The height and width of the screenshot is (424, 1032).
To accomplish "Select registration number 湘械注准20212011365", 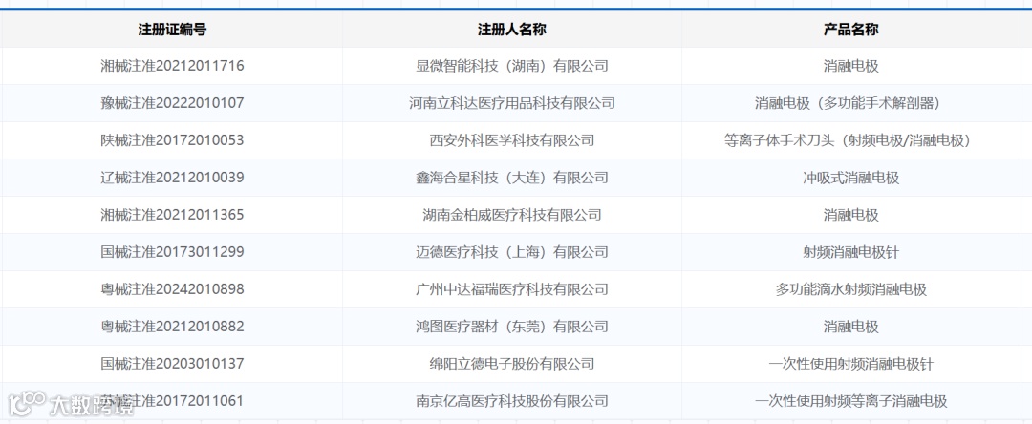I will tap(172, 214).
